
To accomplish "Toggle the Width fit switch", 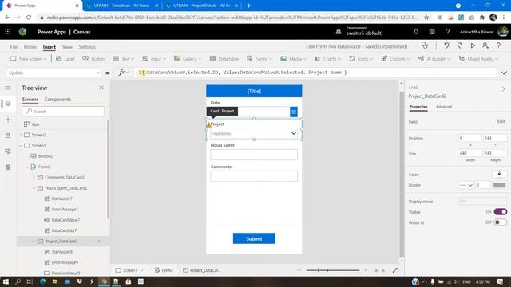I will pos(501,222).
